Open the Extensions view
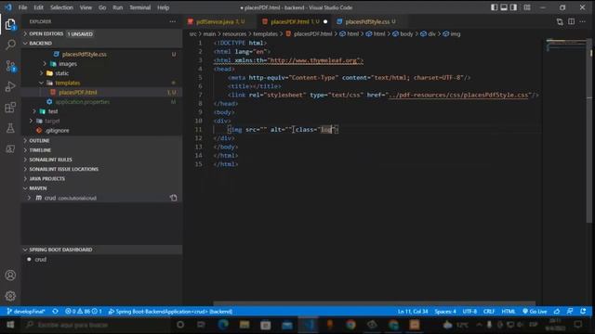 click(10, 108)
